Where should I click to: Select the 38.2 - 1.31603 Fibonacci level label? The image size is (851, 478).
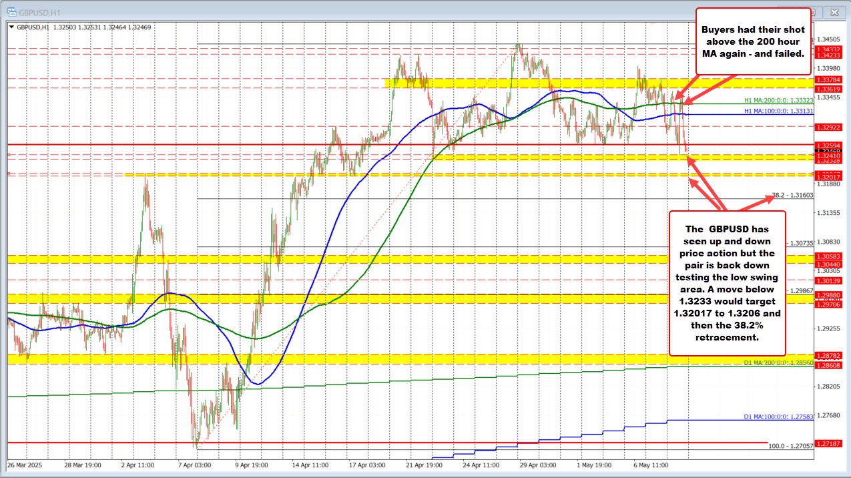click(x=793, y=196)
